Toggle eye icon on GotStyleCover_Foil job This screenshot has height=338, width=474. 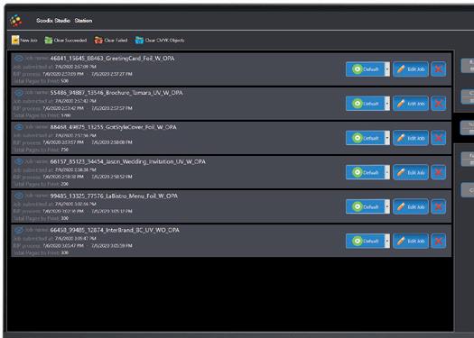click(x=19, y=127)
